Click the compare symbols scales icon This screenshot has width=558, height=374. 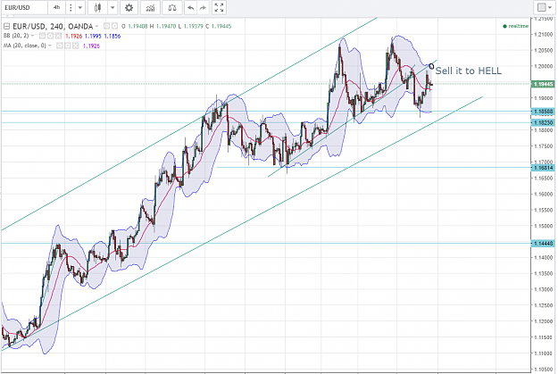point(172,7)
